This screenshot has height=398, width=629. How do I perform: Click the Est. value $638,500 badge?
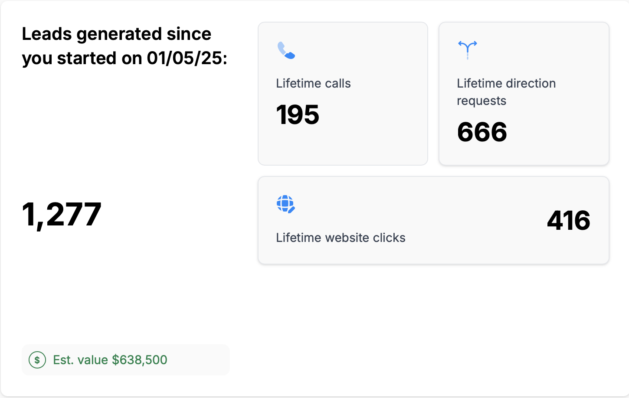click(x=126, y=360)
